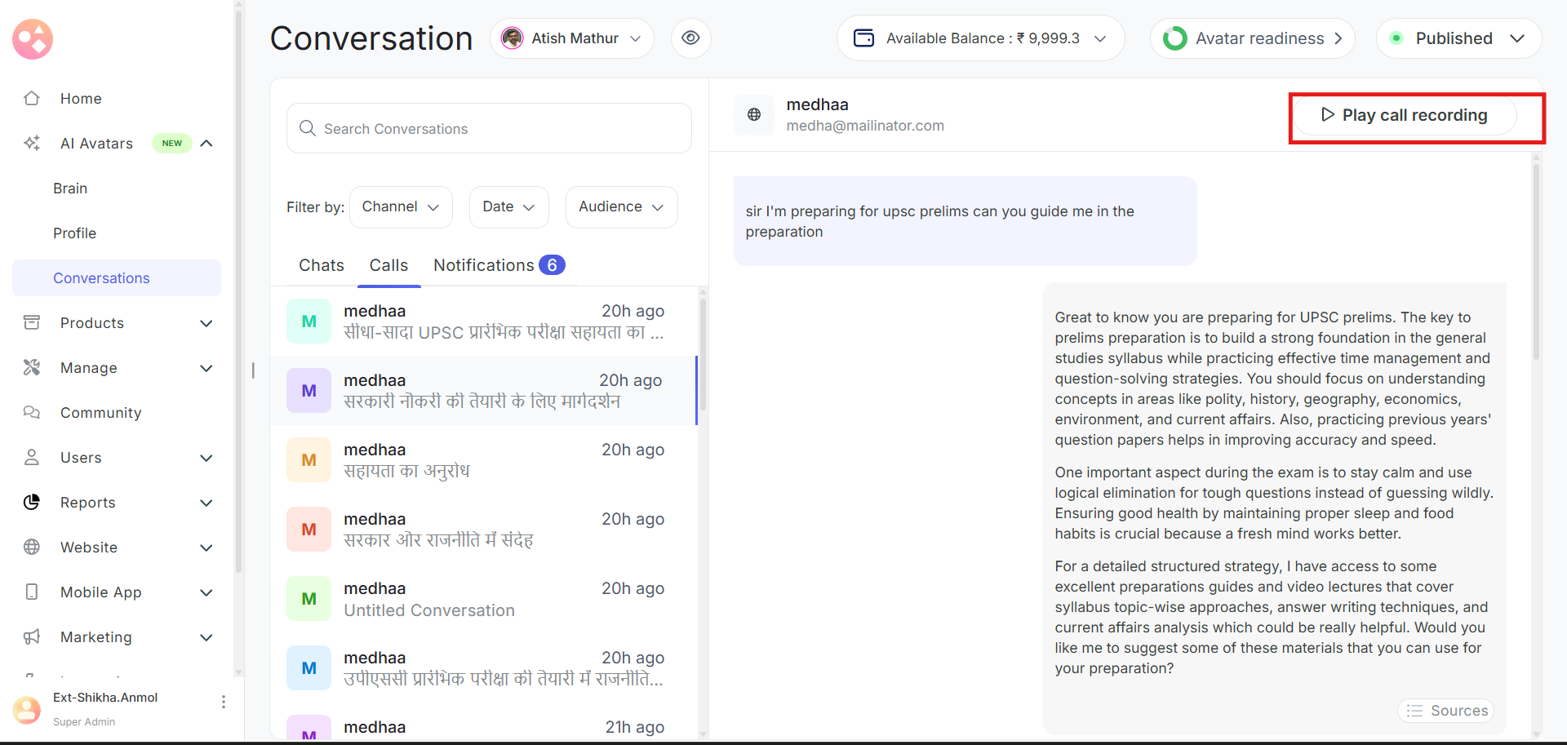Click the globe icon next to medhaa
The width and height of the screenshot is (1567, 745).
point(754,115)
